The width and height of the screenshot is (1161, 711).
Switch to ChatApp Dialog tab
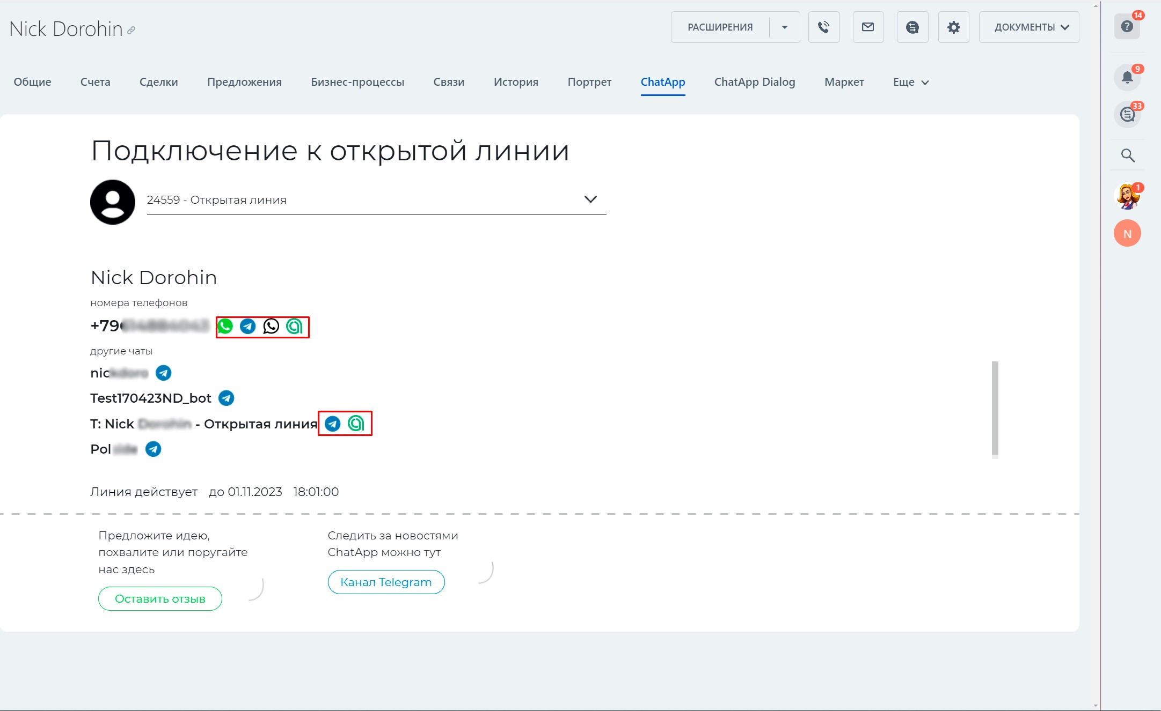pos(754,82)
